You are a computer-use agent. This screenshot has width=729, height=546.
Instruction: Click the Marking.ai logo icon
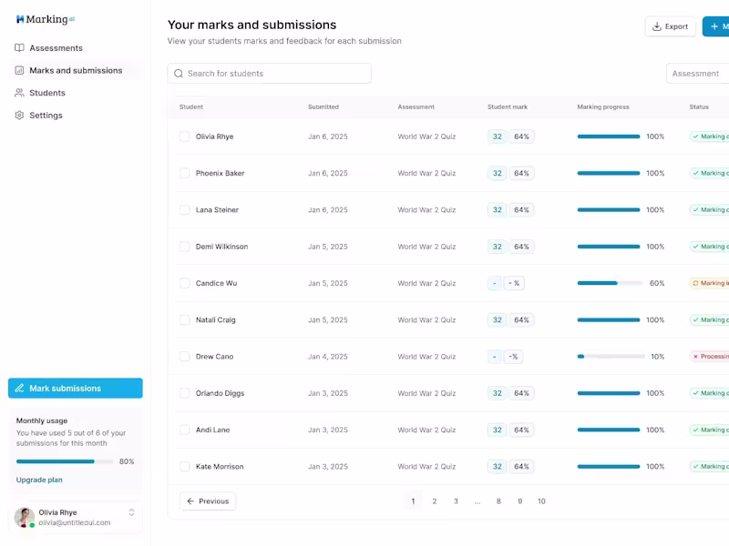[x=20, y=19]
